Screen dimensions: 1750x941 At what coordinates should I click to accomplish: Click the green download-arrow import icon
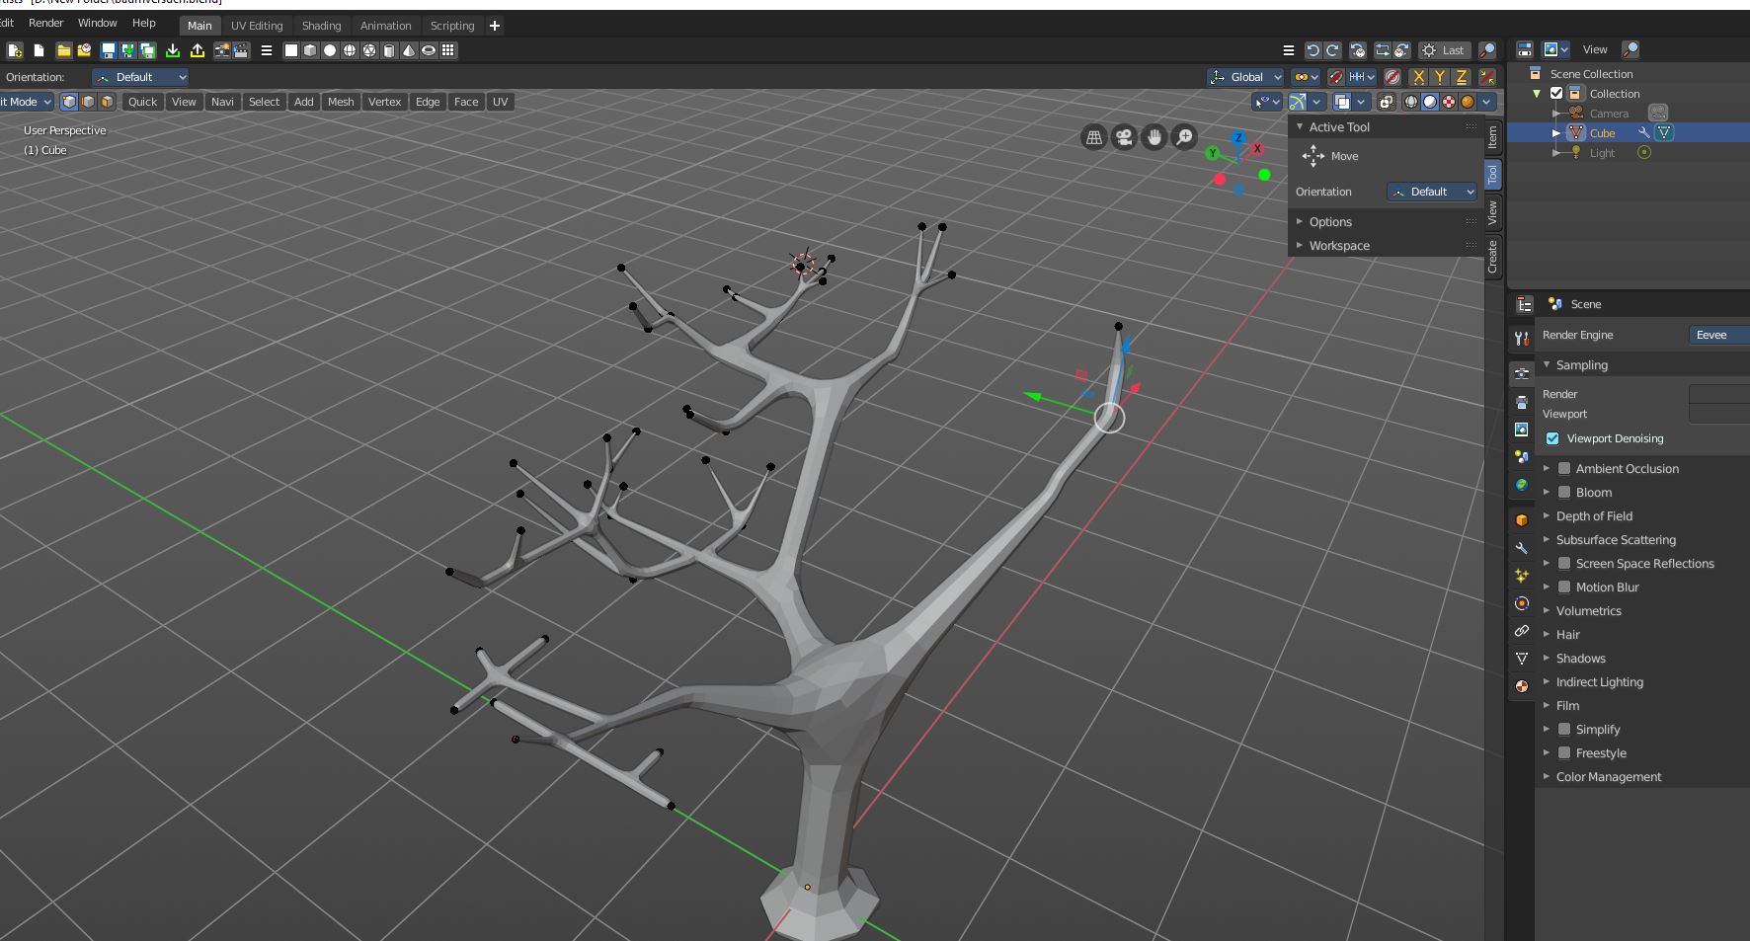(173, 50)
